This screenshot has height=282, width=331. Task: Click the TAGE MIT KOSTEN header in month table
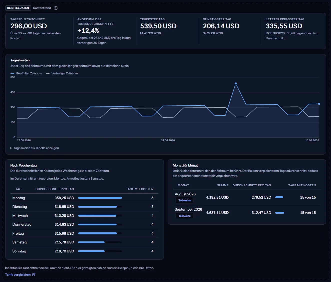coord(302,185)
